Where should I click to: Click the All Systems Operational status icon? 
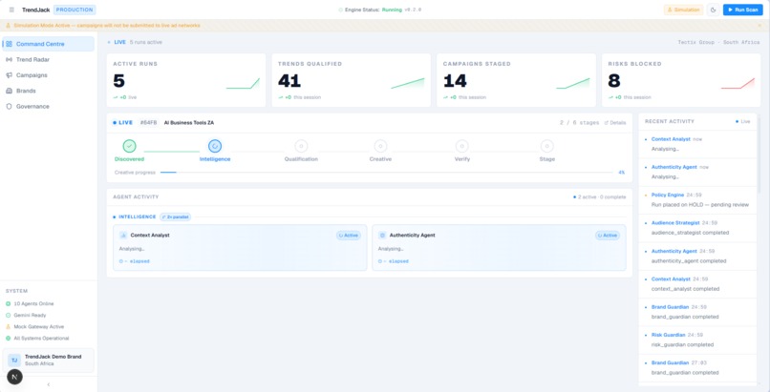8,338
